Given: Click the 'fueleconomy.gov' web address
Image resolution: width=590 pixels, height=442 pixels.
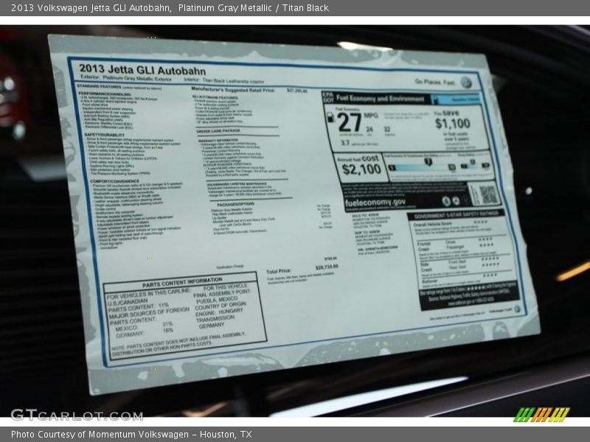Looking at the screenshot, I should tap(375, 203).
